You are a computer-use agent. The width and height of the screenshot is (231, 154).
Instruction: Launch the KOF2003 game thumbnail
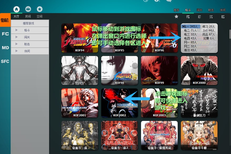click(159, 103)
